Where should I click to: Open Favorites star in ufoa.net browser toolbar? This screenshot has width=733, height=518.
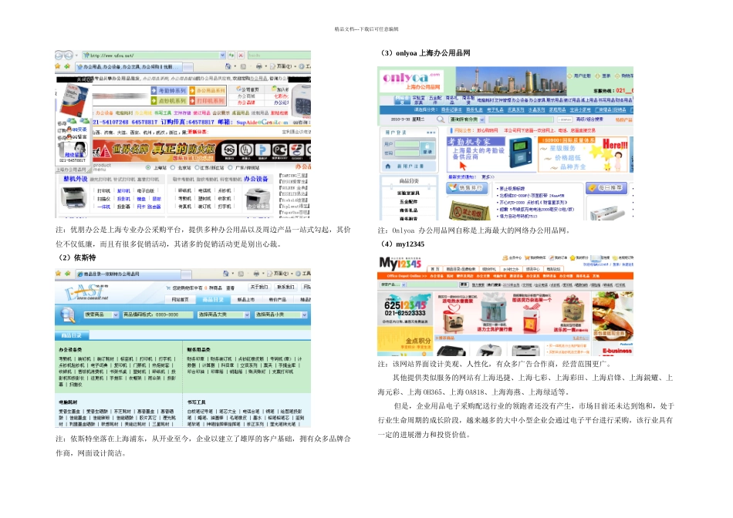pyautogui.click(x=58, y=66)
